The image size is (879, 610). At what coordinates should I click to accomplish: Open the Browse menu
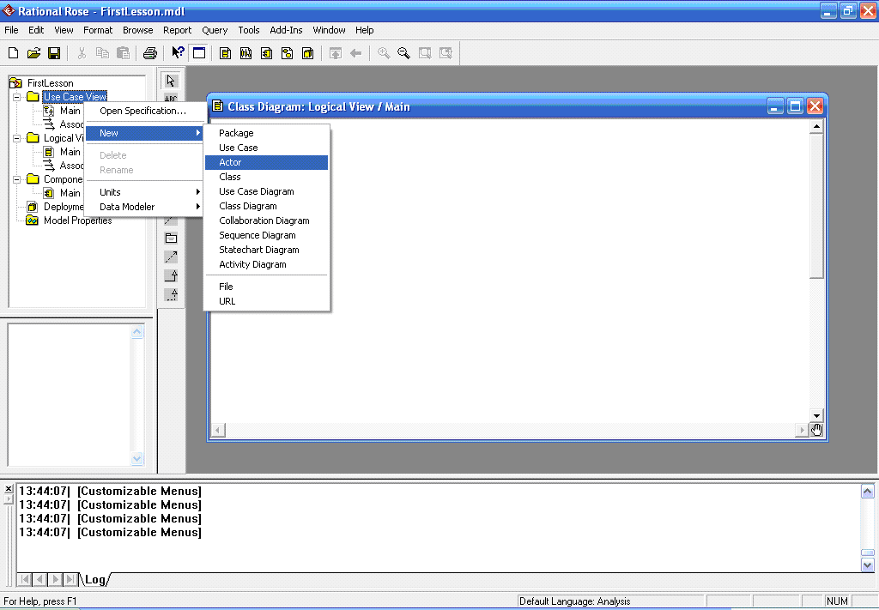click(x=138, y=30)
